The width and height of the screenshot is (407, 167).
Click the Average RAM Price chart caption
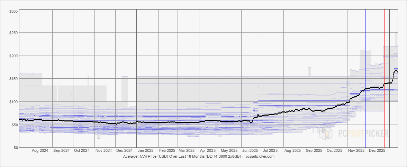[x=199, y=156]
